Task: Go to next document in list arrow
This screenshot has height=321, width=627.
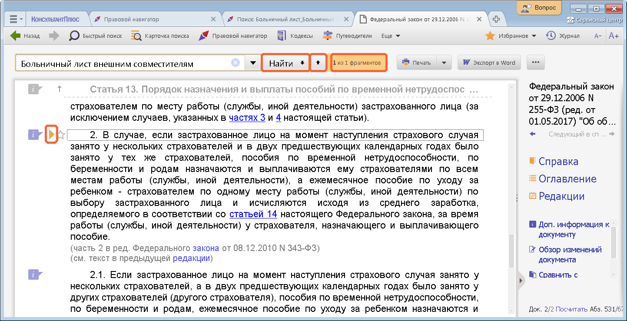Action: coord(612,134)
